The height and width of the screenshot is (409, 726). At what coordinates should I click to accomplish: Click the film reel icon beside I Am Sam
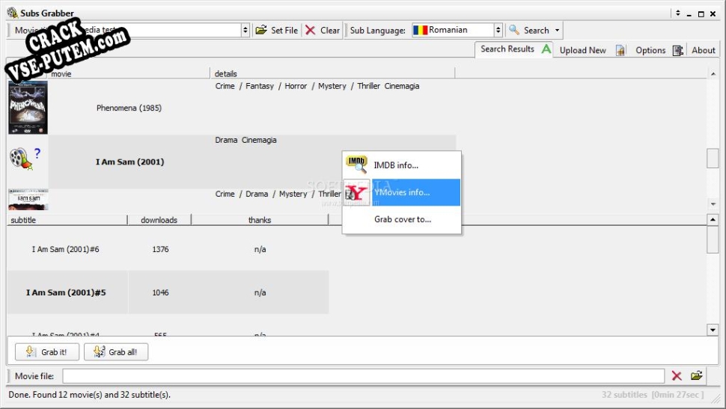pyautogui.click(x=20, y=159)
